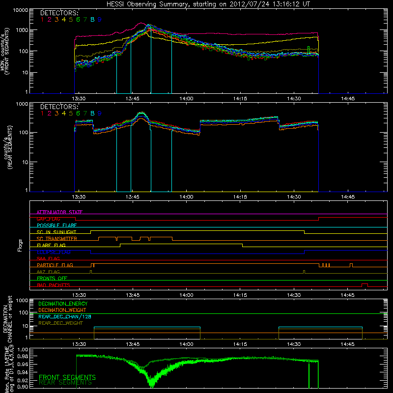
Task: Select the SC_IN_SUNLIGHT flag label
Action: [56, 232]
